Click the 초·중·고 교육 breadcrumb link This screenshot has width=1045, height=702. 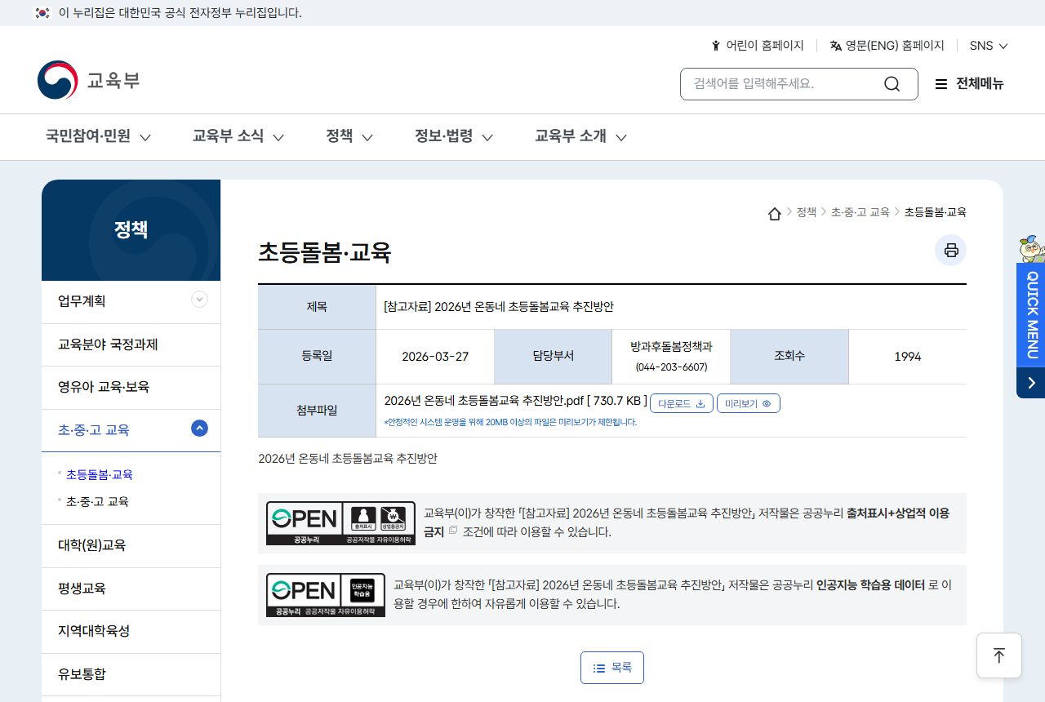(x=860, y=212)
